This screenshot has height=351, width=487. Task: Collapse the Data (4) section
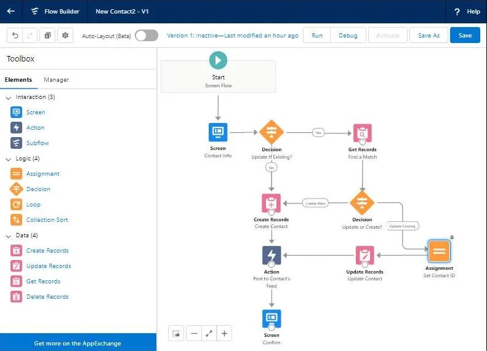(x=9, y=236)
